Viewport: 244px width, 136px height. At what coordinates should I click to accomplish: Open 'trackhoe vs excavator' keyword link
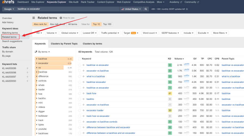coord(98,88)
